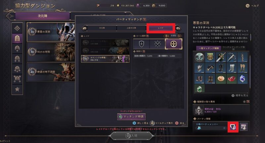Click the マッチング申請 button
The height and width of the screenshot is (143, 265).
(x=131, y=117)
